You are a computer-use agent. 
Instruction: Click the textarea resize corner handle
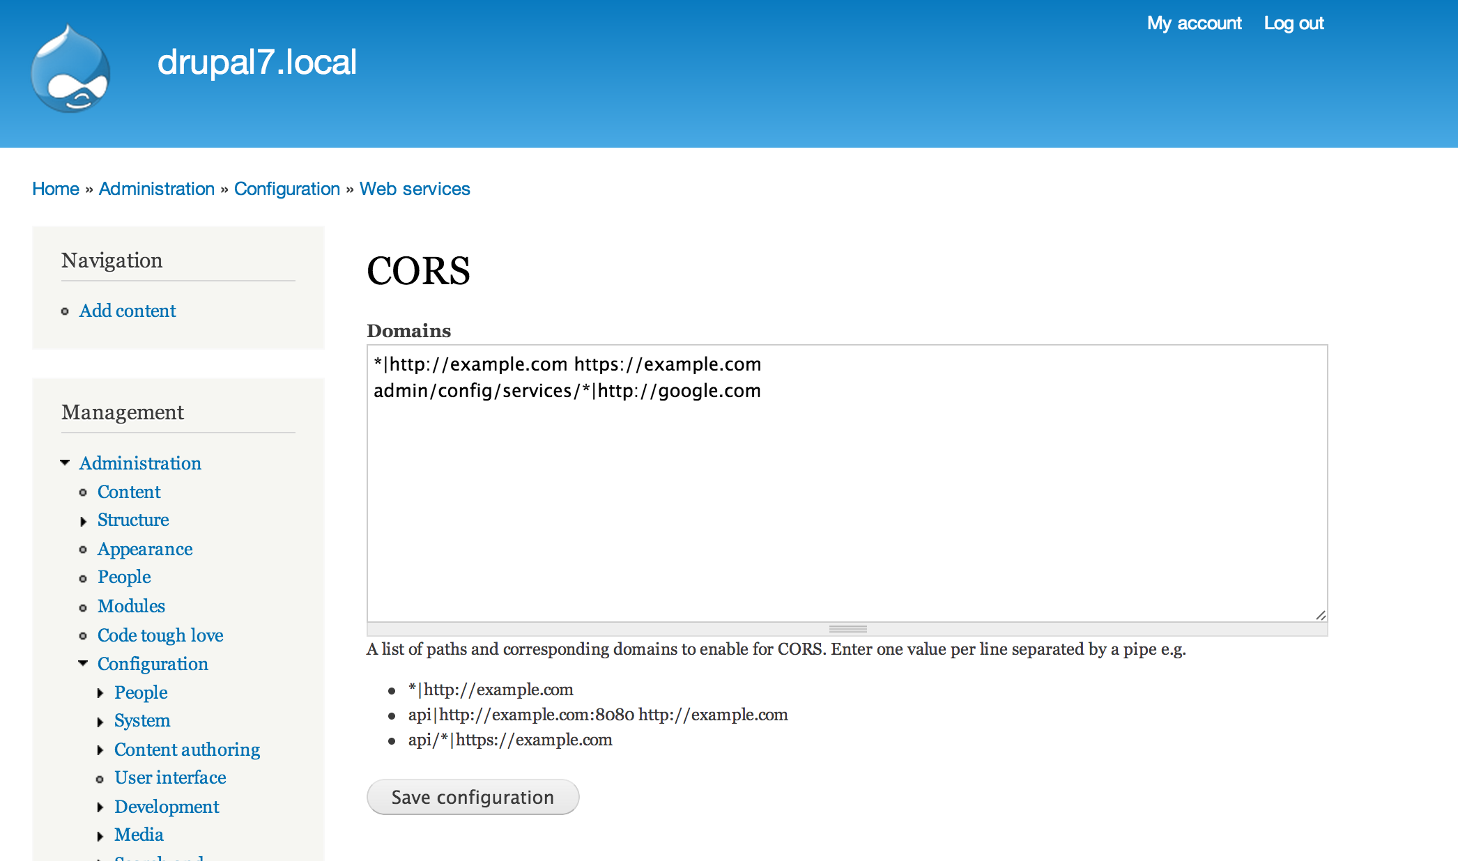[1320, 614]
